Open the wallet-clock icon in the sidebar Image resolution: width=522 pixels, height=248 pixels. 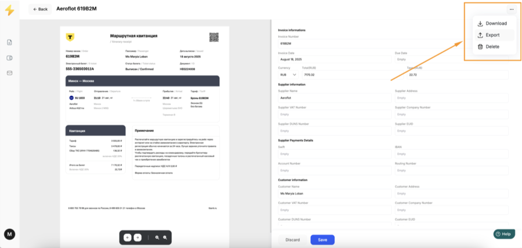(10, 58)
